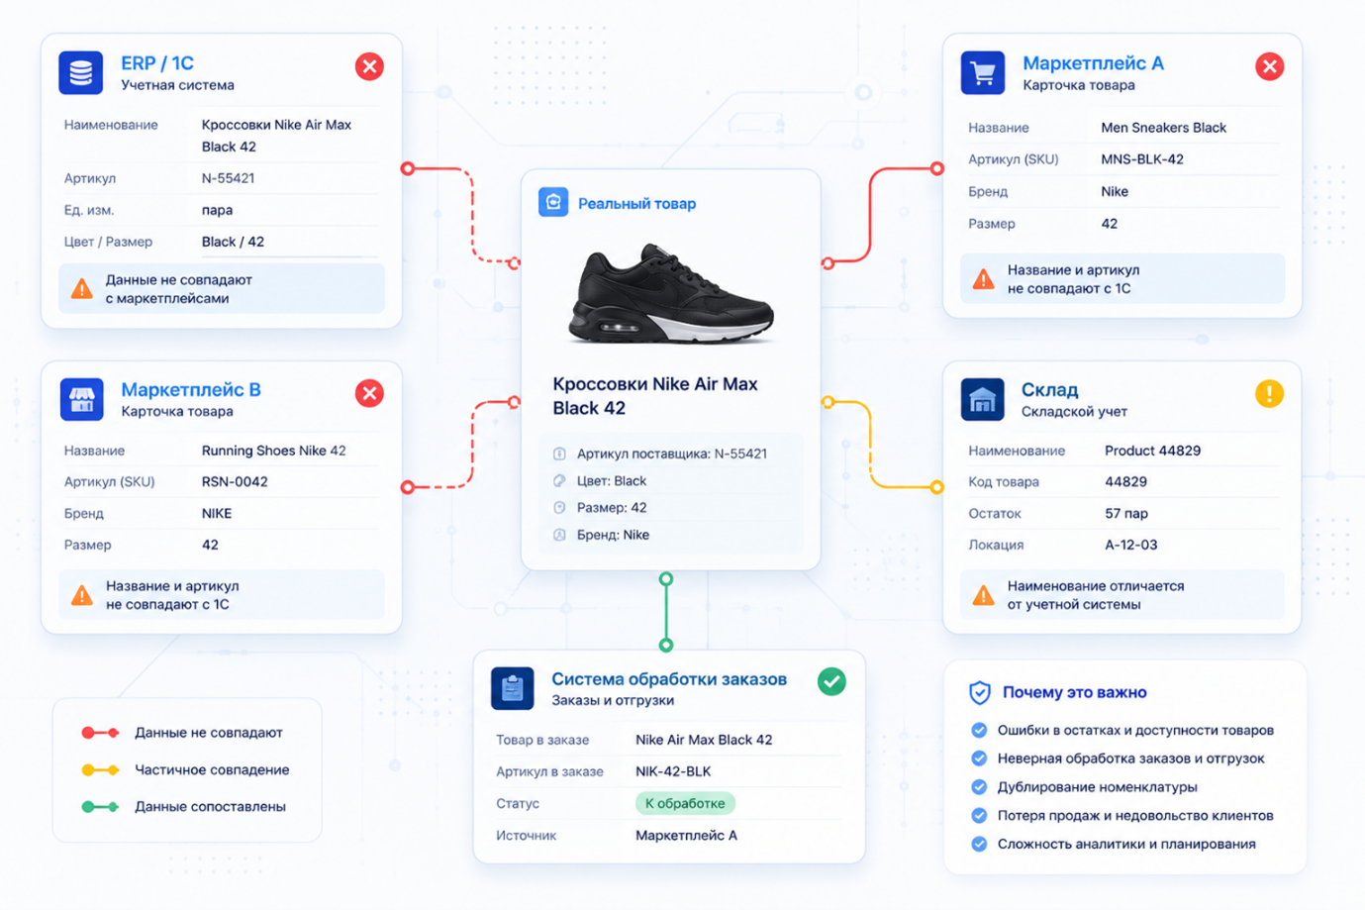Click yellow legend marker Частичное совпадение
This screenshot has width=1365, height=910.
(x=100, y=769)
